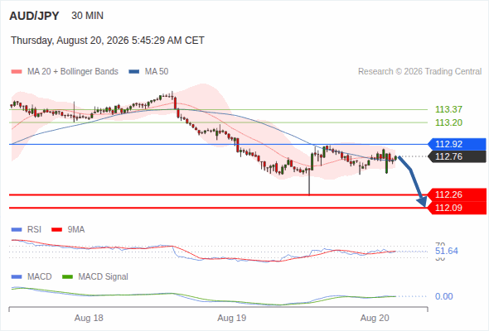The height and width of the screenshot is (331, 489).
Task: Select the 112.92 blue pivot price tag
Action: tap(457, 144)
